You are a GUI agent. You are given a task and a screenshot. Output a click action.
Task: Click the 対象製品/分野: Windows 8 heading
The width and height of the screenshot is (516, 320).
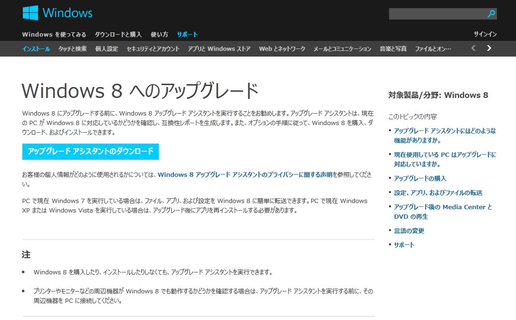(438, 95)
